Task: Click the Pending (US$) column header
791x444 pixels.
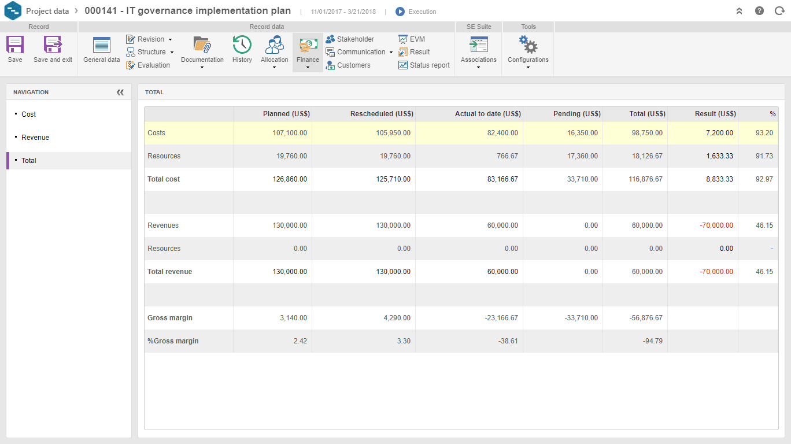Action: pyautogui.click(x=563, y=114)
